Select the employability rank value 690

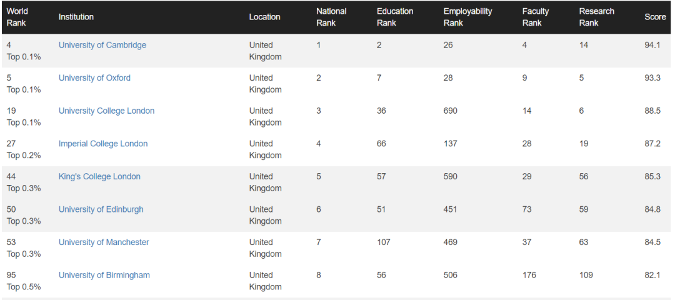(450, 111)
